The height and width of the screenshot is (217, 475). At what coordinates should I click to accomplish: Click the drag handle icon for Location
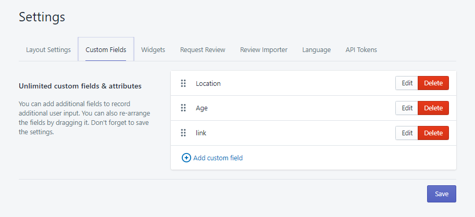pyautogui.click(x=183, y=83)
